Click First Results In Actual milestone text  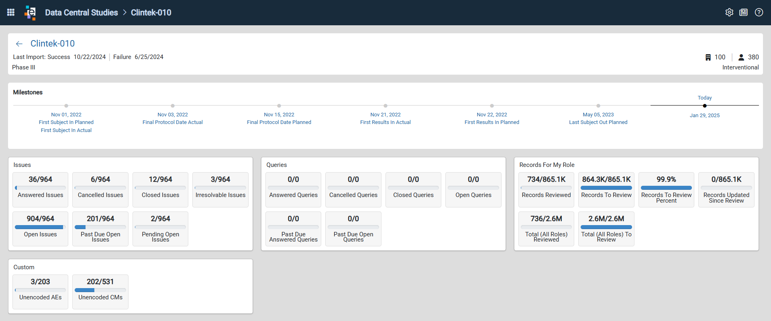(x=385, y=122)
